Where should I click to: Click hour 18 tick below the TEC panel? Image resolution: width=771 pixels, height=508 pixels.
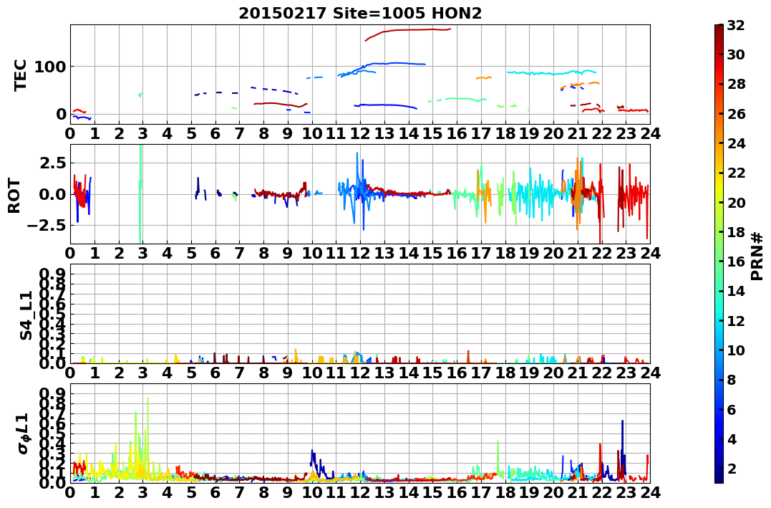505,133
